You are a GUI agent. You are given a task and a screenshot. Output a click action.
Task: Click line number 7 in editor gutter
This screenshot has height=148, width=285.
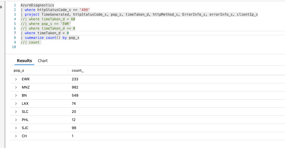[15, 33]
